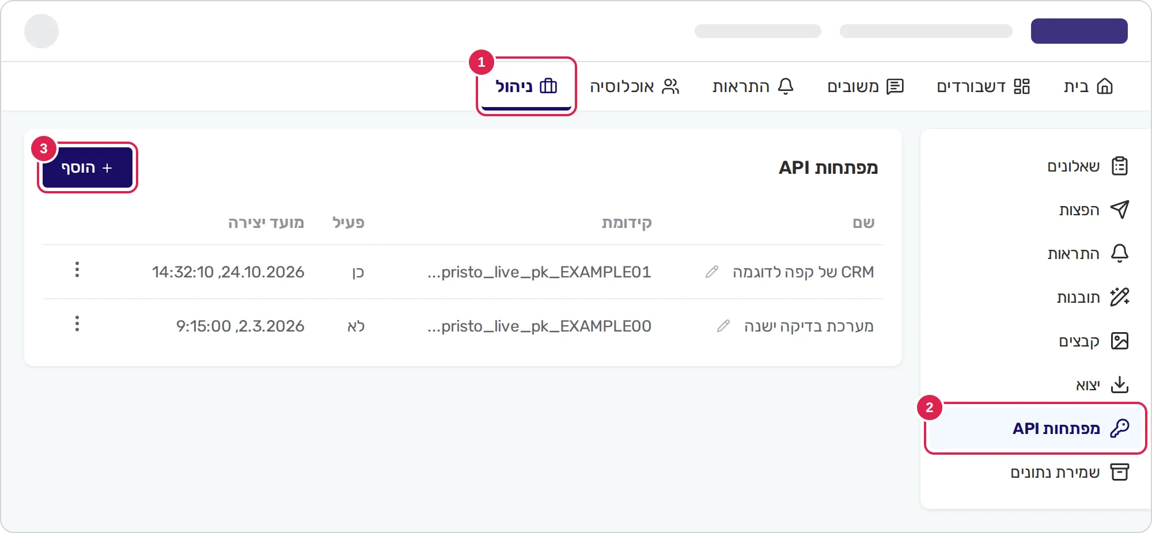Edit name of מערכת בדיקה ישנה key
Image resolution: width=1152 pixels, height=533 pixels.
click(x=723, y=326)
